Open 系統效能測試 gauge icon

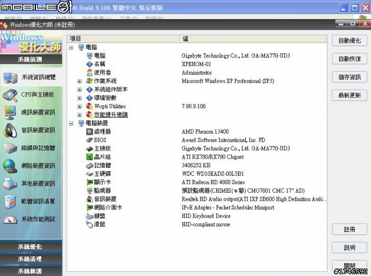(x=10, y=219)
